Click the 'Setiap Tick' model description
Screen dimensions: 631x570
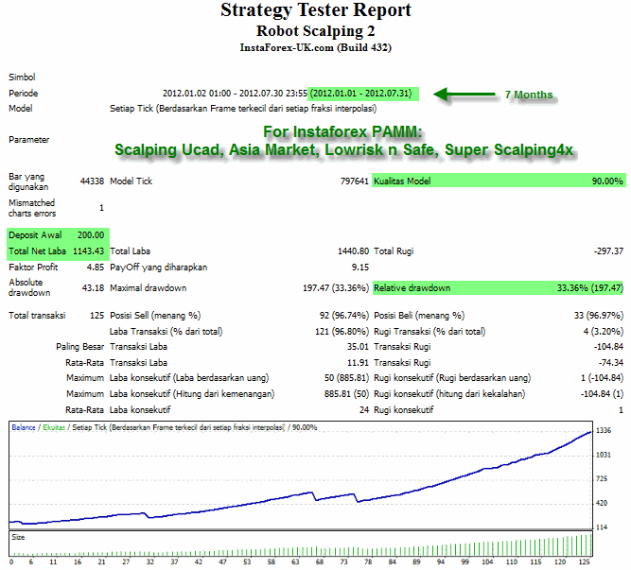point(243,109)
